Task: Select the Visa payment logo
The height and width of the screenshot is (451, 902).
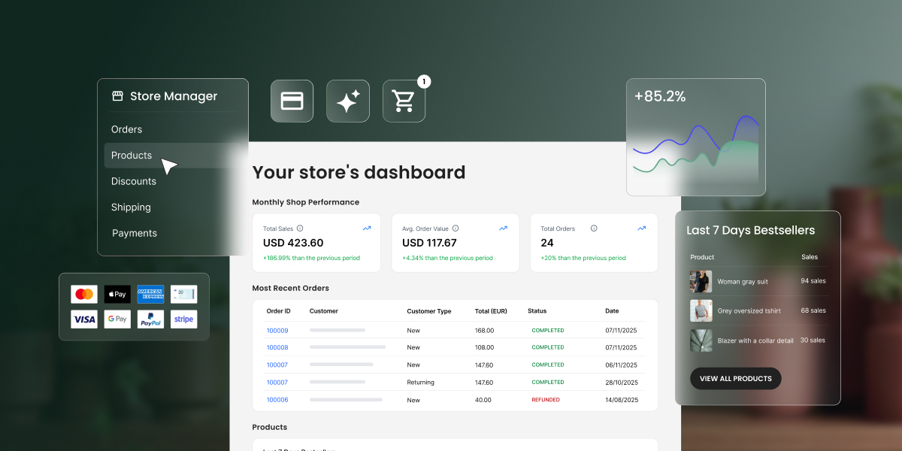Action: [x=83, y=319]
